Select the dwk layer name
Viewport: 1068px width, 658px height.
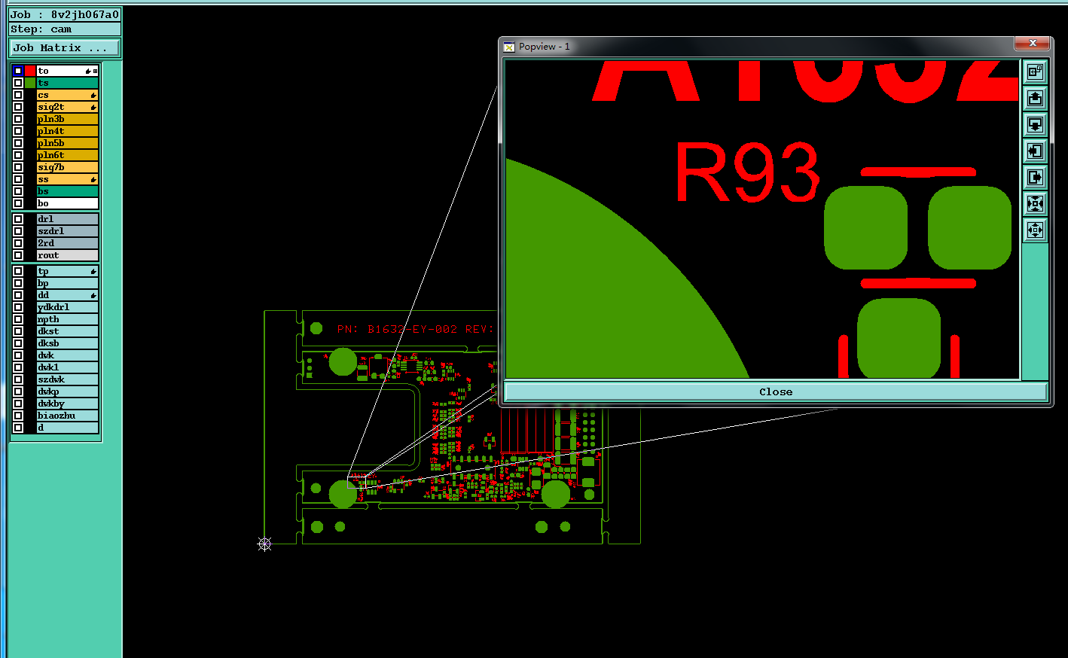click(x=68, y=355)
